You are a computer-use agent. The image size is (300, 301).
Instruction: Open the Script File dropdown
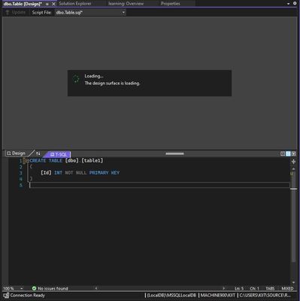90,12
